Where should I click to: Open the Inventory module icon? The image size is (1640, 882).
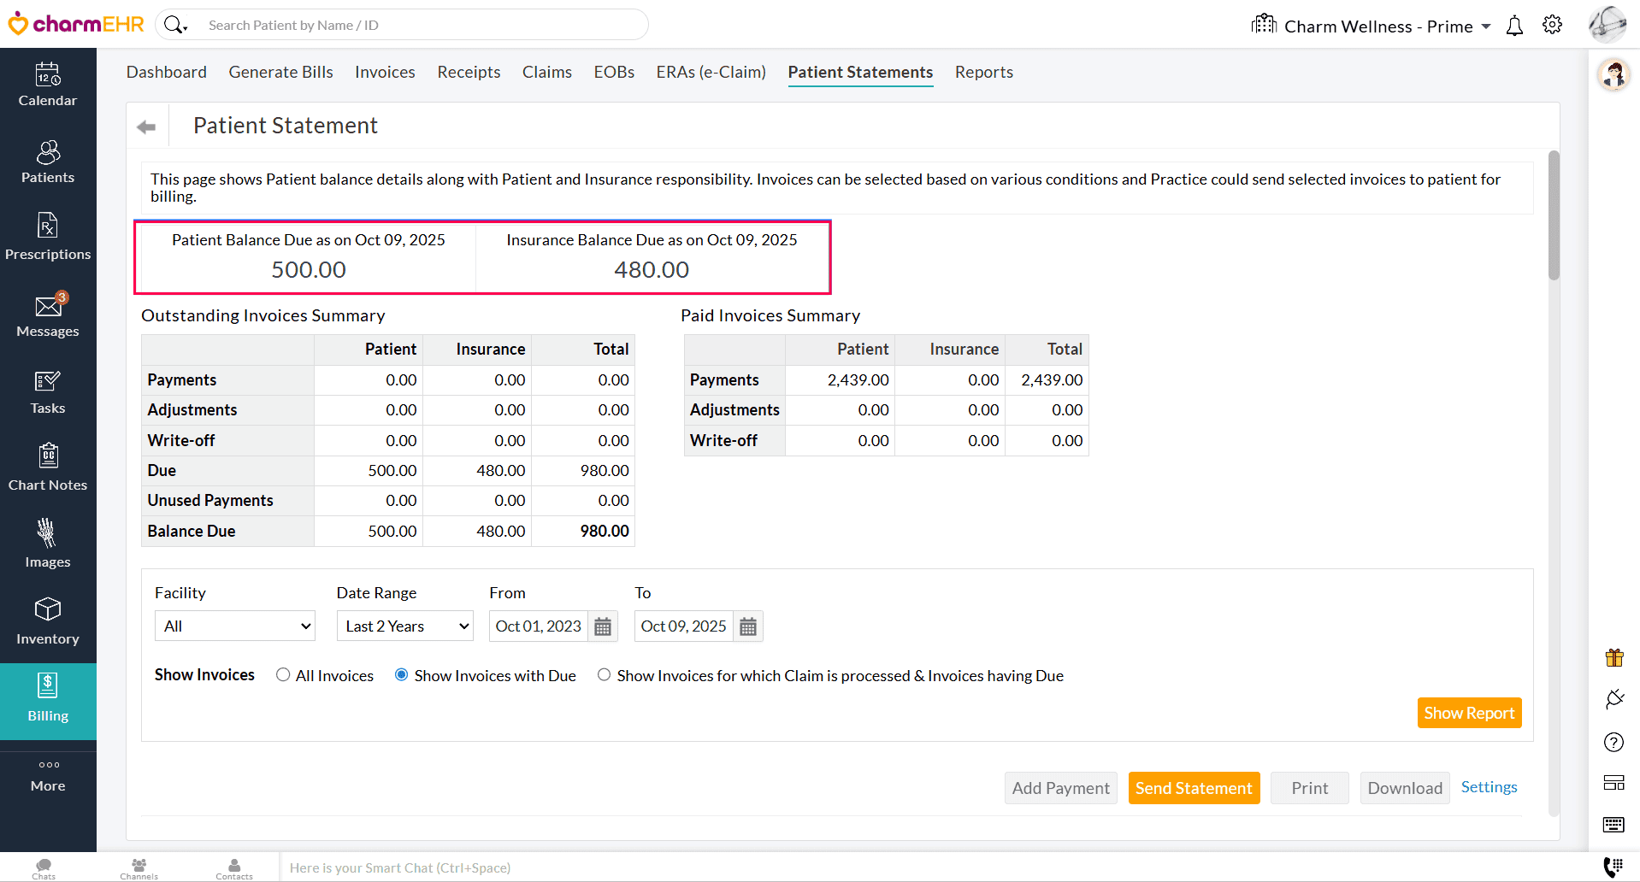tap(48, 621)
